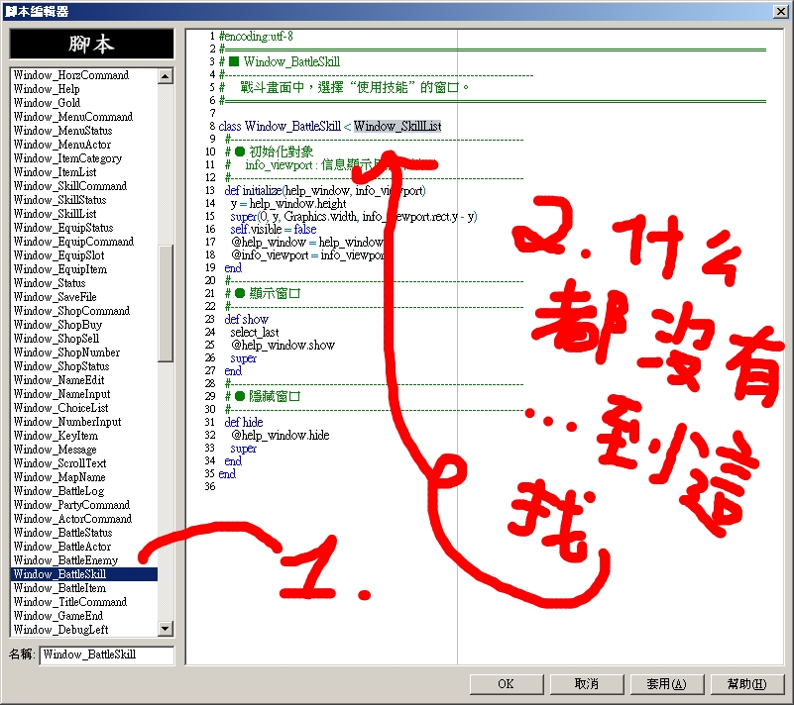Select the Window_Help script
The width and height of the screenshot is (794, 705).
tap(84, 89)
